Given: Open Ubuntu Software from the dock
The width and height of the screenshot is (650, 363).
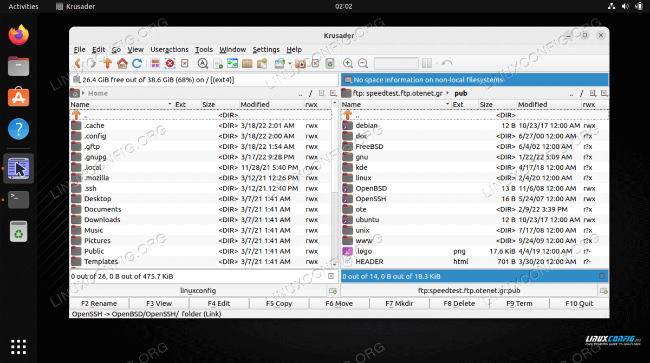Looking at the screenshot, I should [18, 97].
